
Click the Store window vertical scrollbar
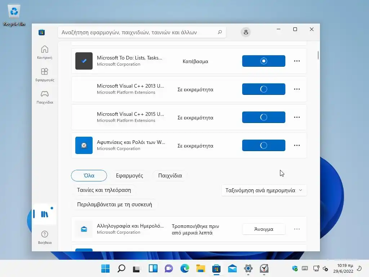tap(318, 55)
